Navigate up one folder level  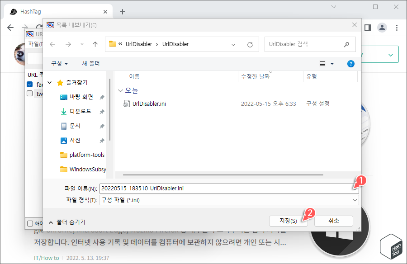(95, 44)
